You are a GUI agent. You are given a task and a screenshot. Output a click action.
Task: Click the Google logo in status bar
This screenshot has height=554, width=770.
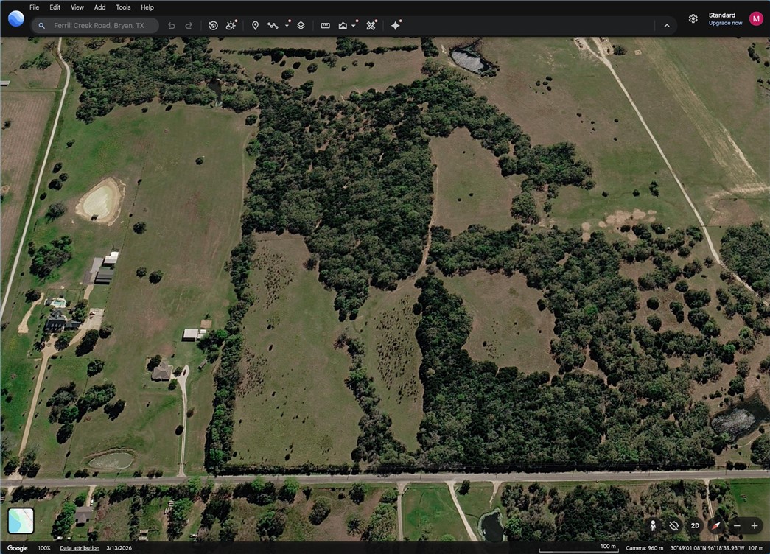(x=17, y=548)
